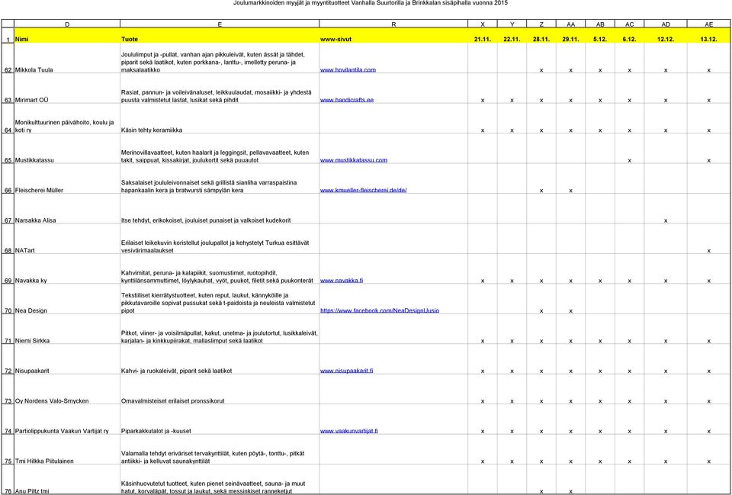Image resolution: width=732 pixels, height=495 pixels.
Task: Click the 'Joululimput ja -pullat' product description
Action: point(213,62)
